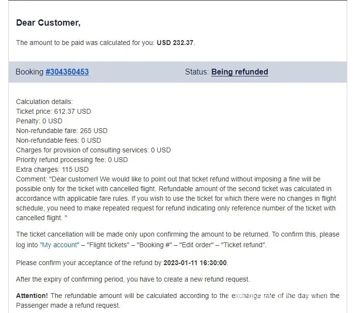This screenshot has width=354, height=313.
Task: Click the Ticket price 612.37 USD line
Action: click(x=53, y=111)
